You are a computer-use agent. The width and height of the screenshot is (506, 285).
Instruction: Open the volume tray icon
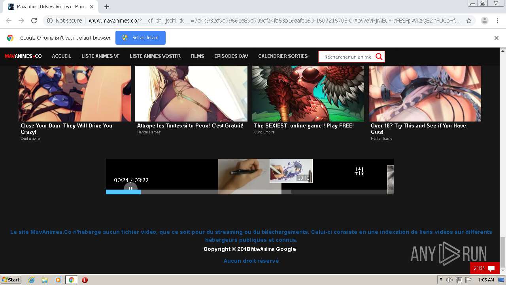click(449, 280)
